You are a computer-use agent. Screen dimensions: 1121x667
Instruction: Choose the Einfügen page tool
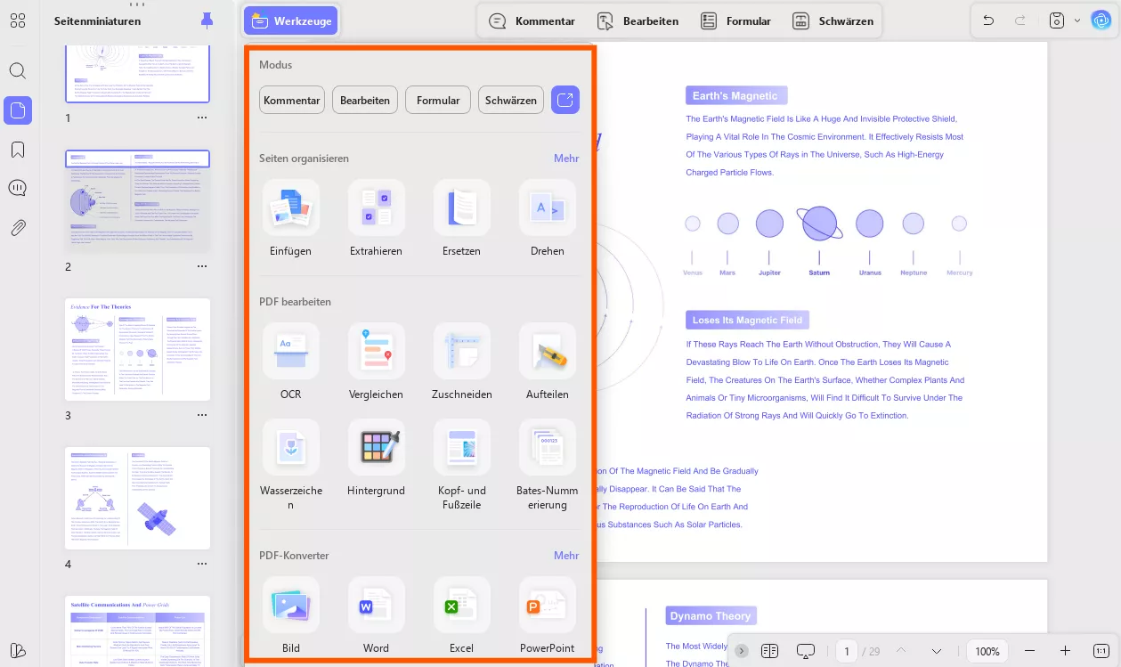[x=291, y=218]
